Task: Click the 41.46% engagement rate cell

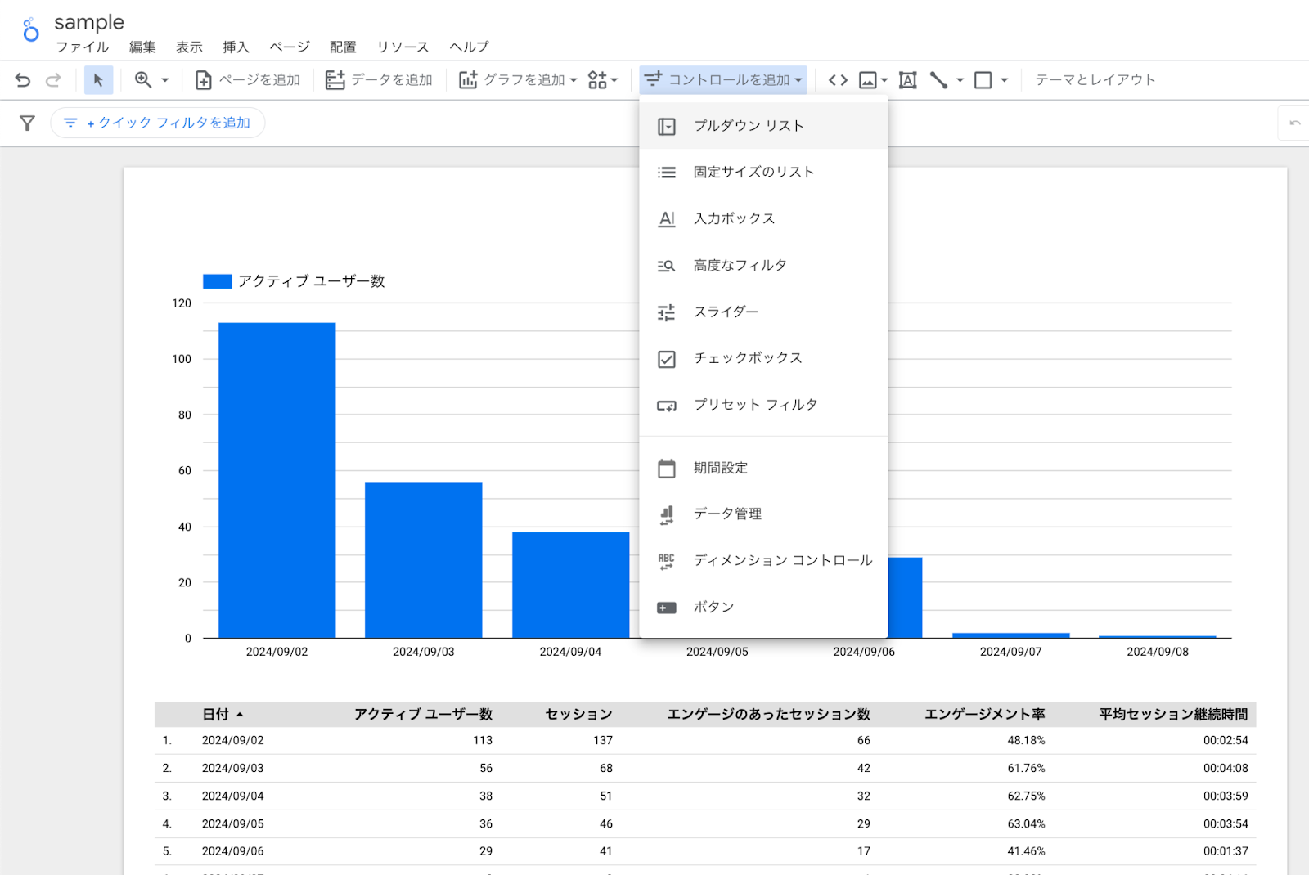Action: point(1026,852)
